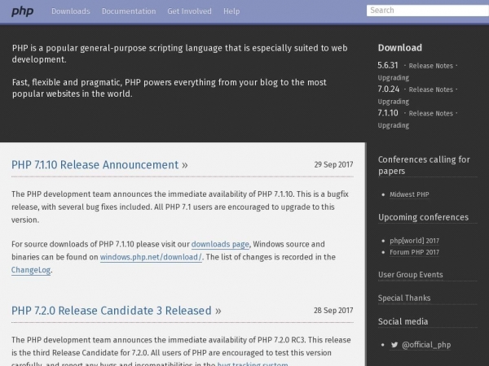Click the php logo in the header
Viewport: 489px width, 366px height.
(23, 11)
